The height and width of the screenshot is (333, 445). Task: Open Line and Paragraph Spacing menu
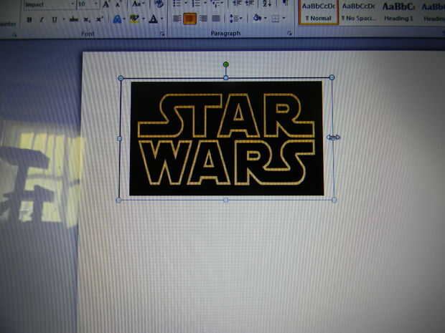(x=235, y=19)
